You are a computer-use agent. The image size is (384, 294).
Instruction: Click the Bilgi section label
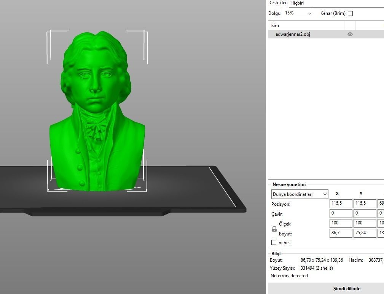(276, 254)
